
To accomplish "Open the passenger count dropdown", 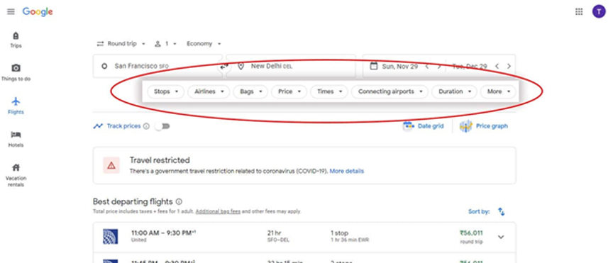I will click(166, 44).
